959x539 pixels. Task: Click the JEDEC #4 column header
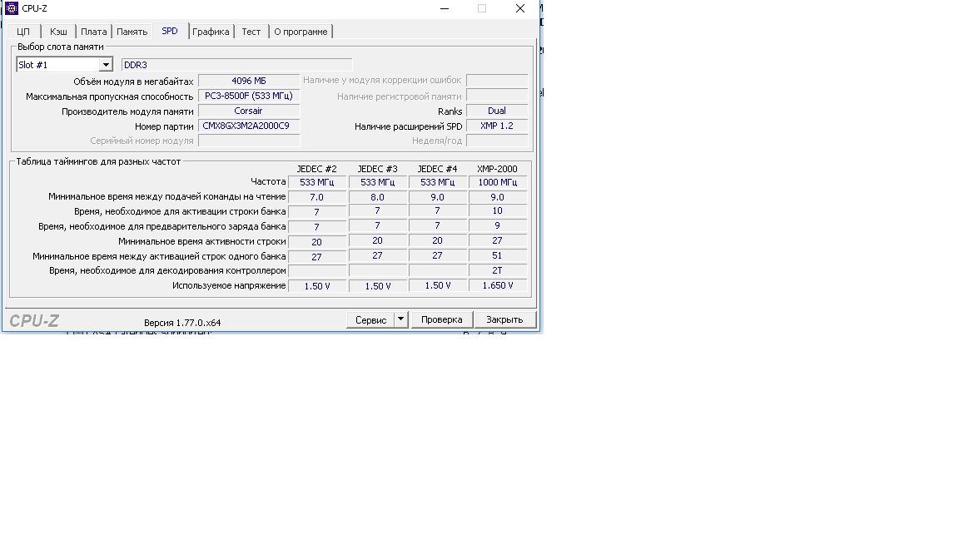click(437, 169)
